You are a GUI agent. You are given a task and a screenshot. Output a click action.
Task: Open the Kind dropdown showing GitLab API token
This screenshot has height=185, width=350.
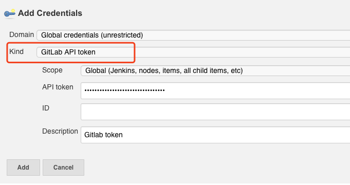point(193,52)
